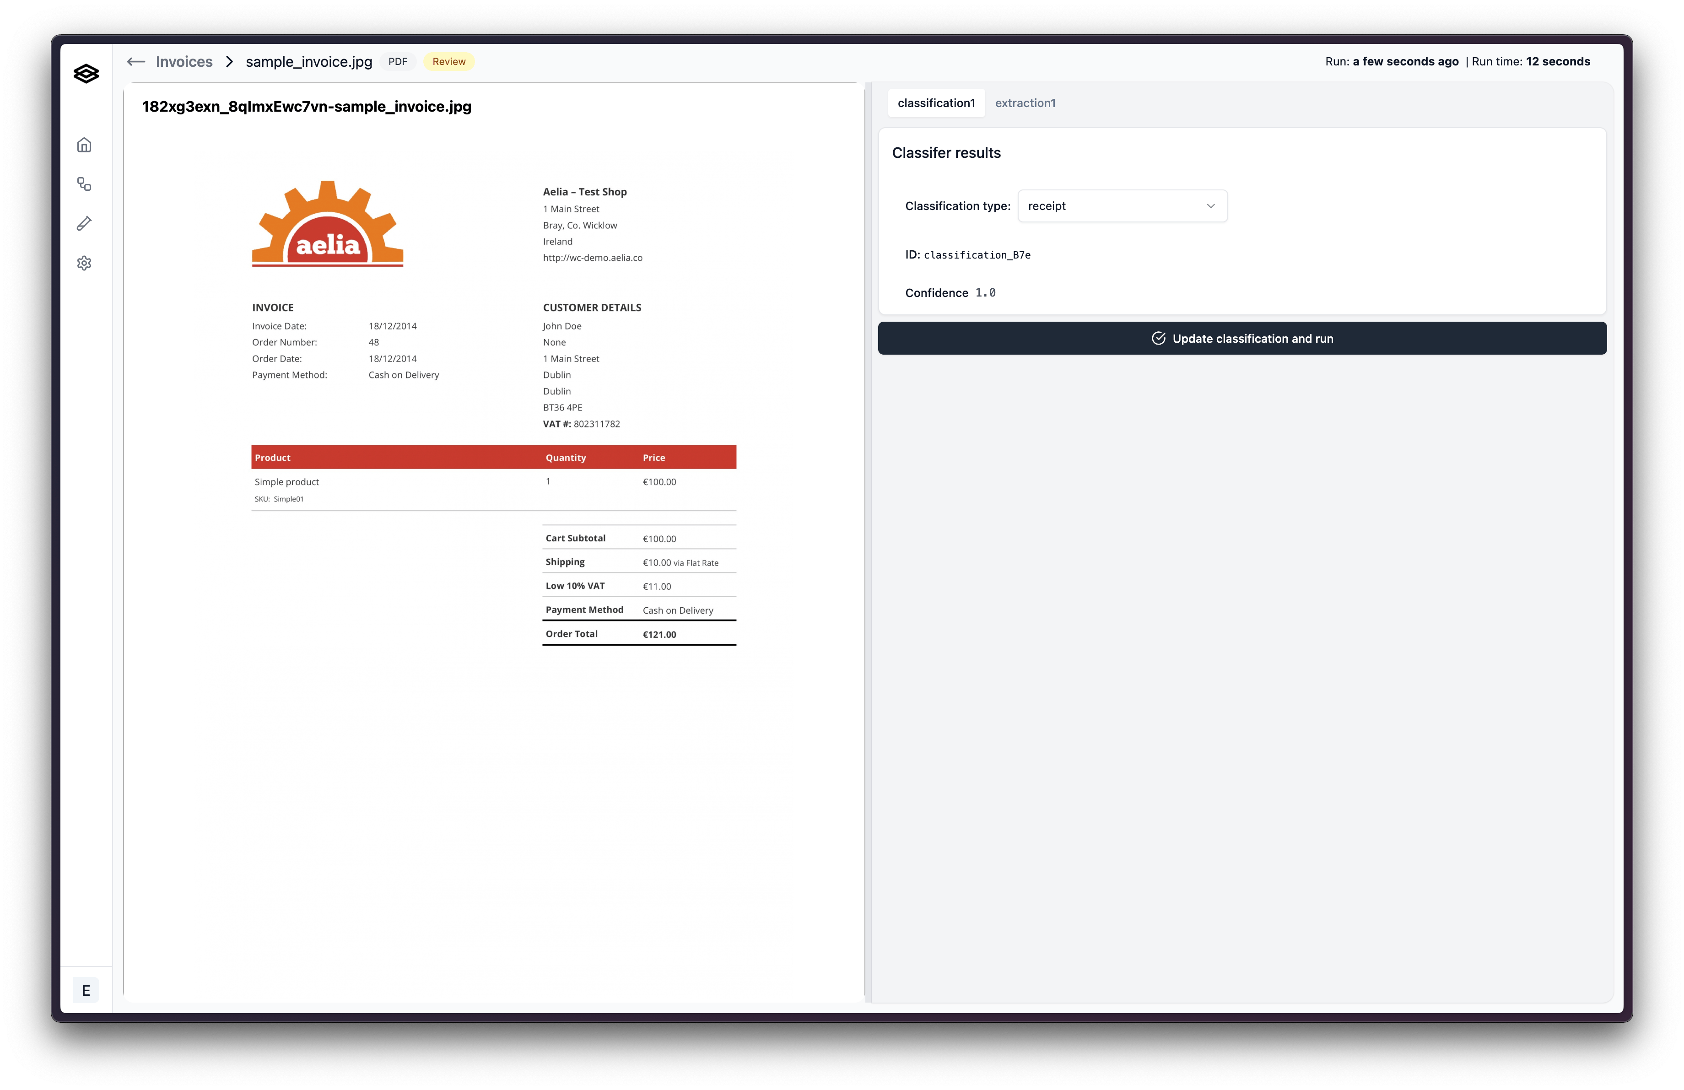The height and width of the screenshot is (1090, 1684).
Task: Open the Home page from sidebar
Action: point(84,145)
